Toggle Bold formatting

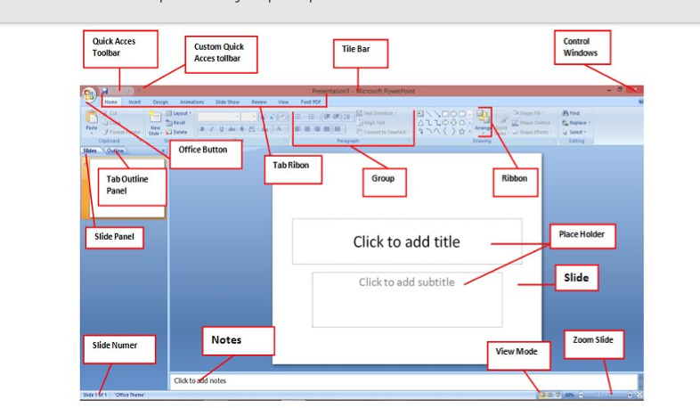coord(202,129)
